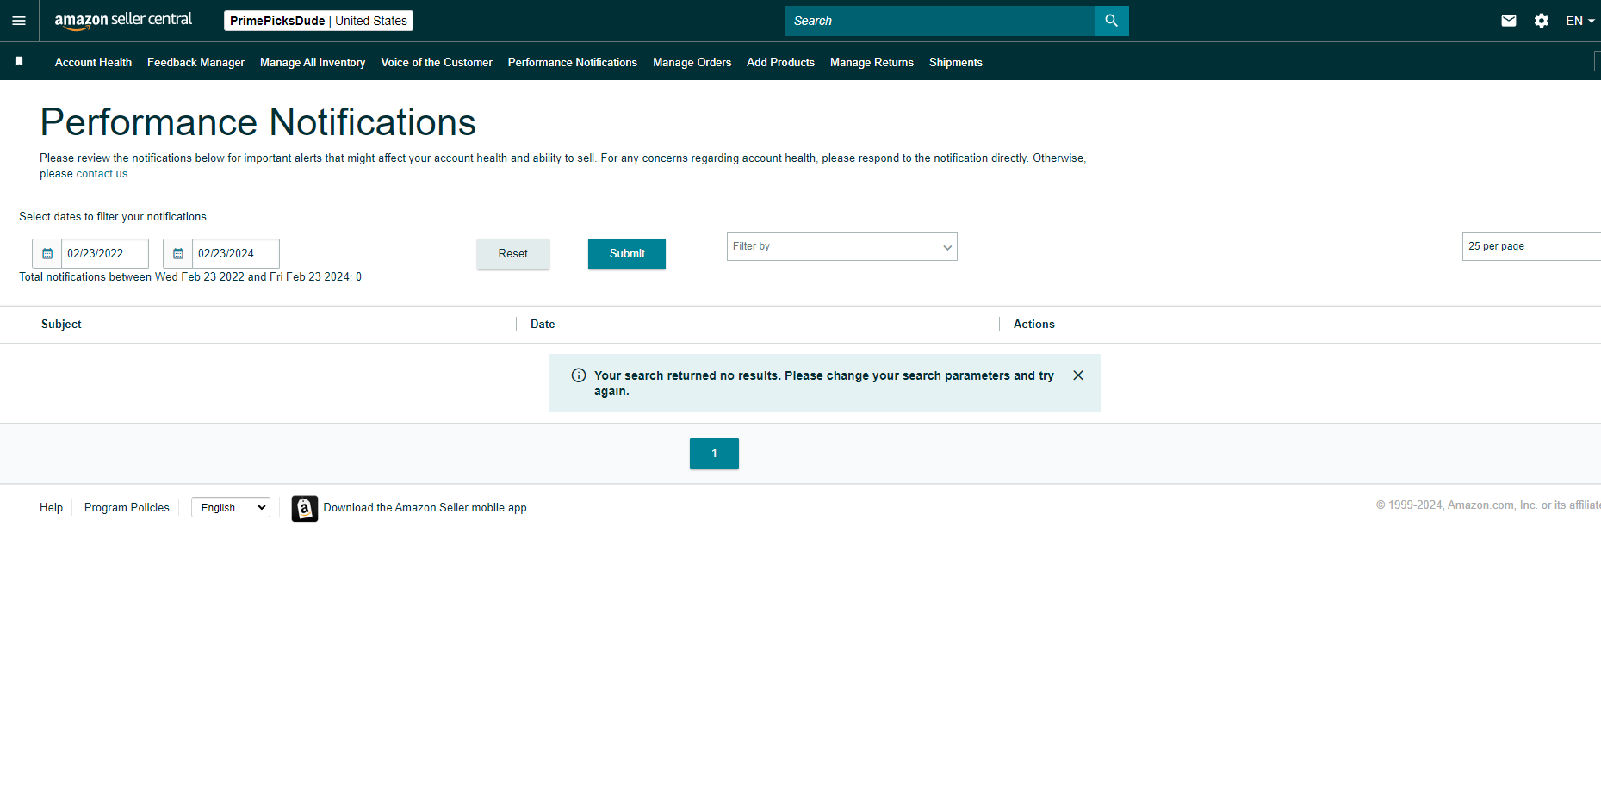1601x793 pixels.
Task: Click the info icon in alert
Action: click(579, 375)
